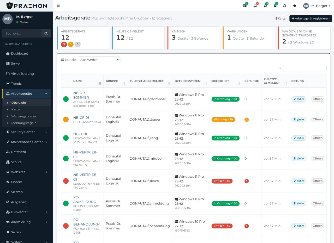Click the search magnifier button in sidebar

(46, 33)
